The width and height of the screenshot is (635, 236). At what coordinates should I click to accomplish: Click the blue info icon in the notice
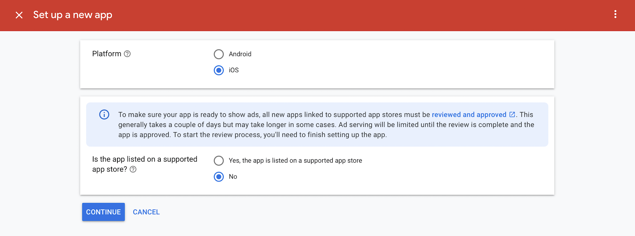tap(104, 115)
